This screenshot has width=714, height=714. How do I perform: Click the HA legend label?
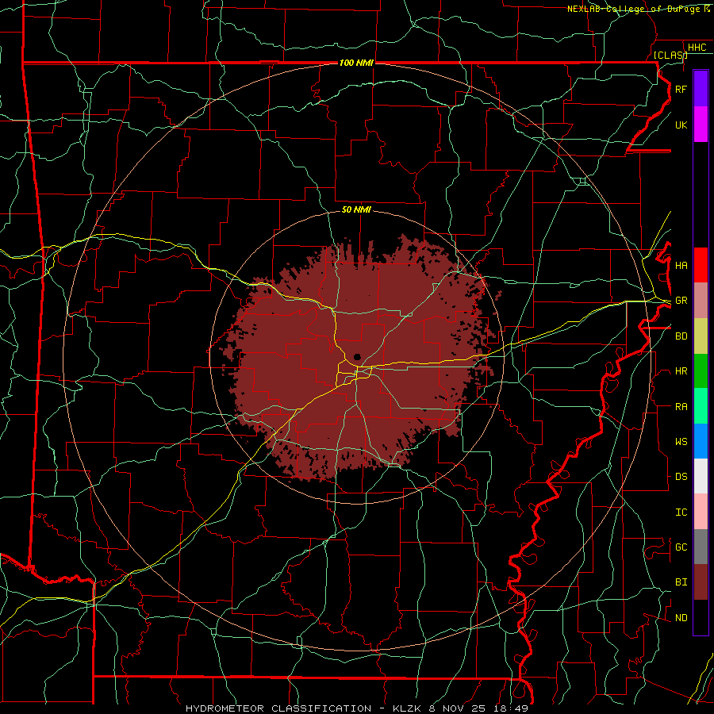click(681, 265)
